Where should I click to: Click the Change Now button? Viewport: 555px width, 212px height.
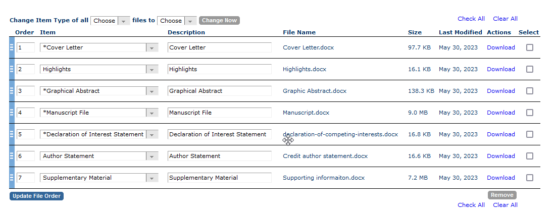click(x=219, y=21)
